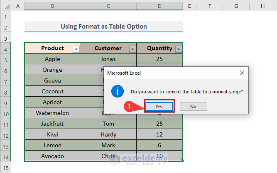Viewport: 277px width, 173px height.
Task: Select the Jackfruit cell
Action: tap(52, 124)
